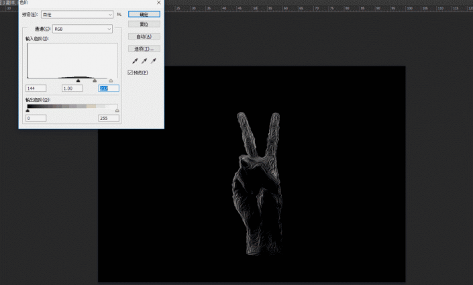The height and width of the screenshot is (285, 473).
Task: Close the Levels dialog window
Action: [x=158, y=3]
